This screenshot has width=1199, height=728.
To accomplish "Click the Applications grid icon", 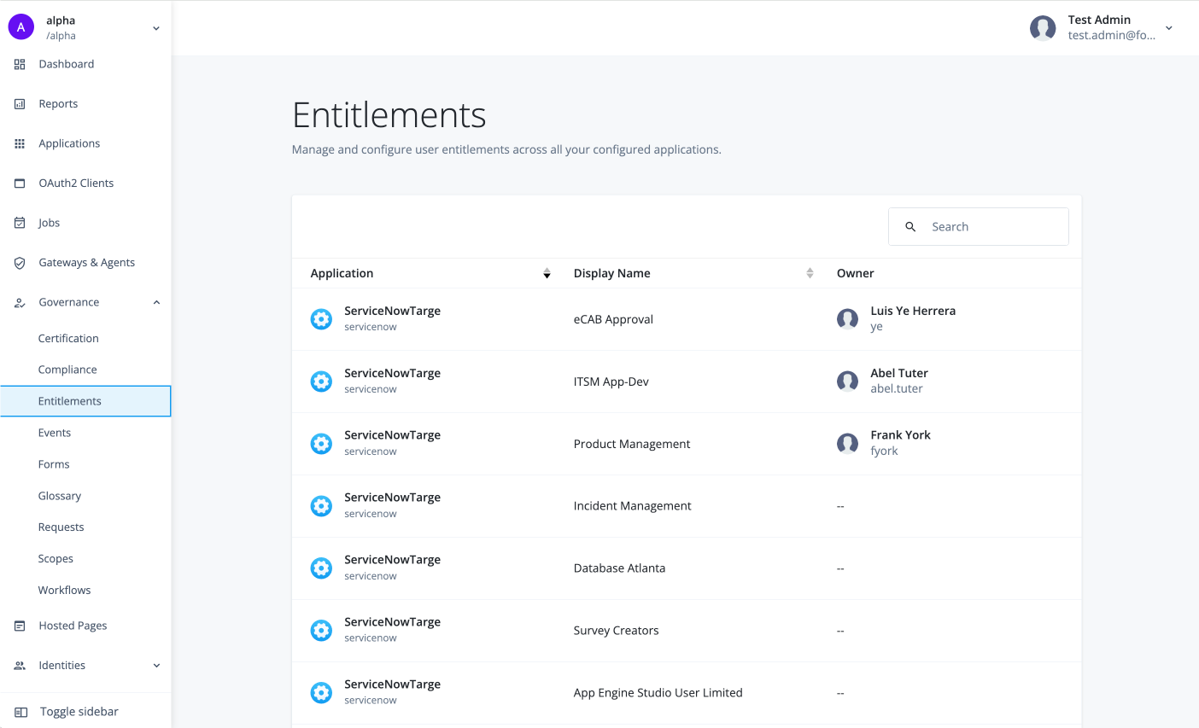I will point(19,143).
